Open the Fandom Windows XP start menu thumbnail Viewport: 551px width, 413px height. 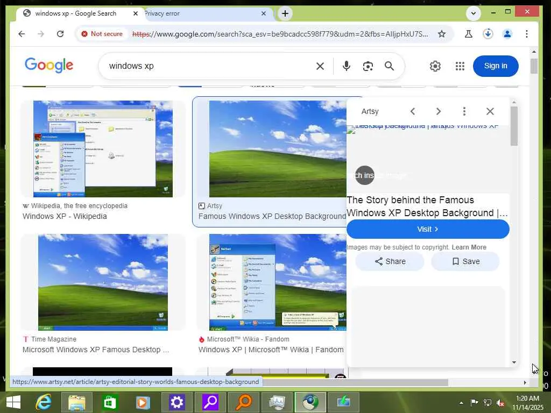pos(278,282)
